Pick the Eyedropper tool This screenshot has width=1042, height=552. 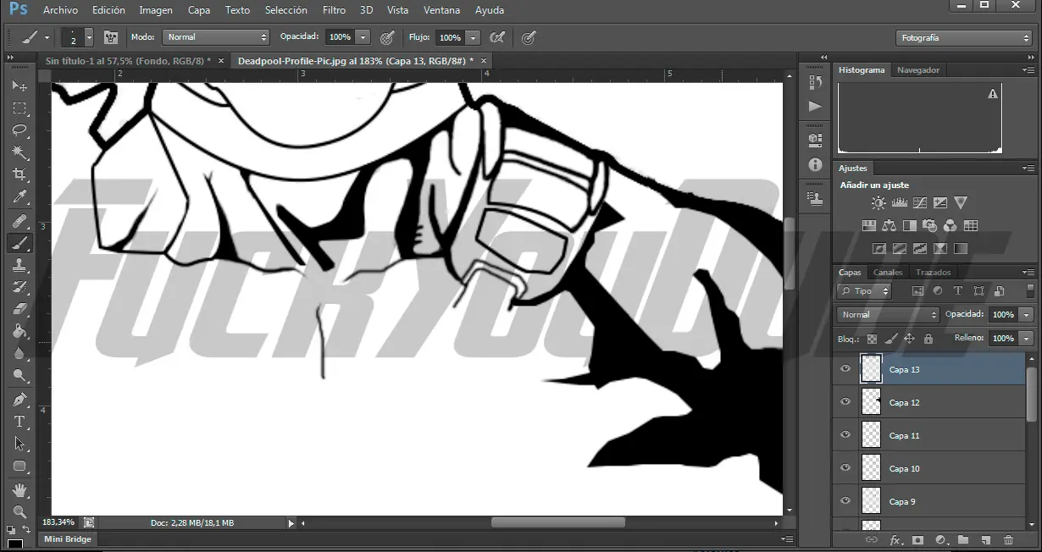click(19, 195)
